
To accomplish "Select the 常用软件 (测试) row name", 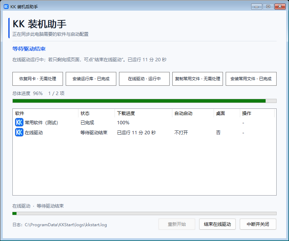I will (42, 123).
